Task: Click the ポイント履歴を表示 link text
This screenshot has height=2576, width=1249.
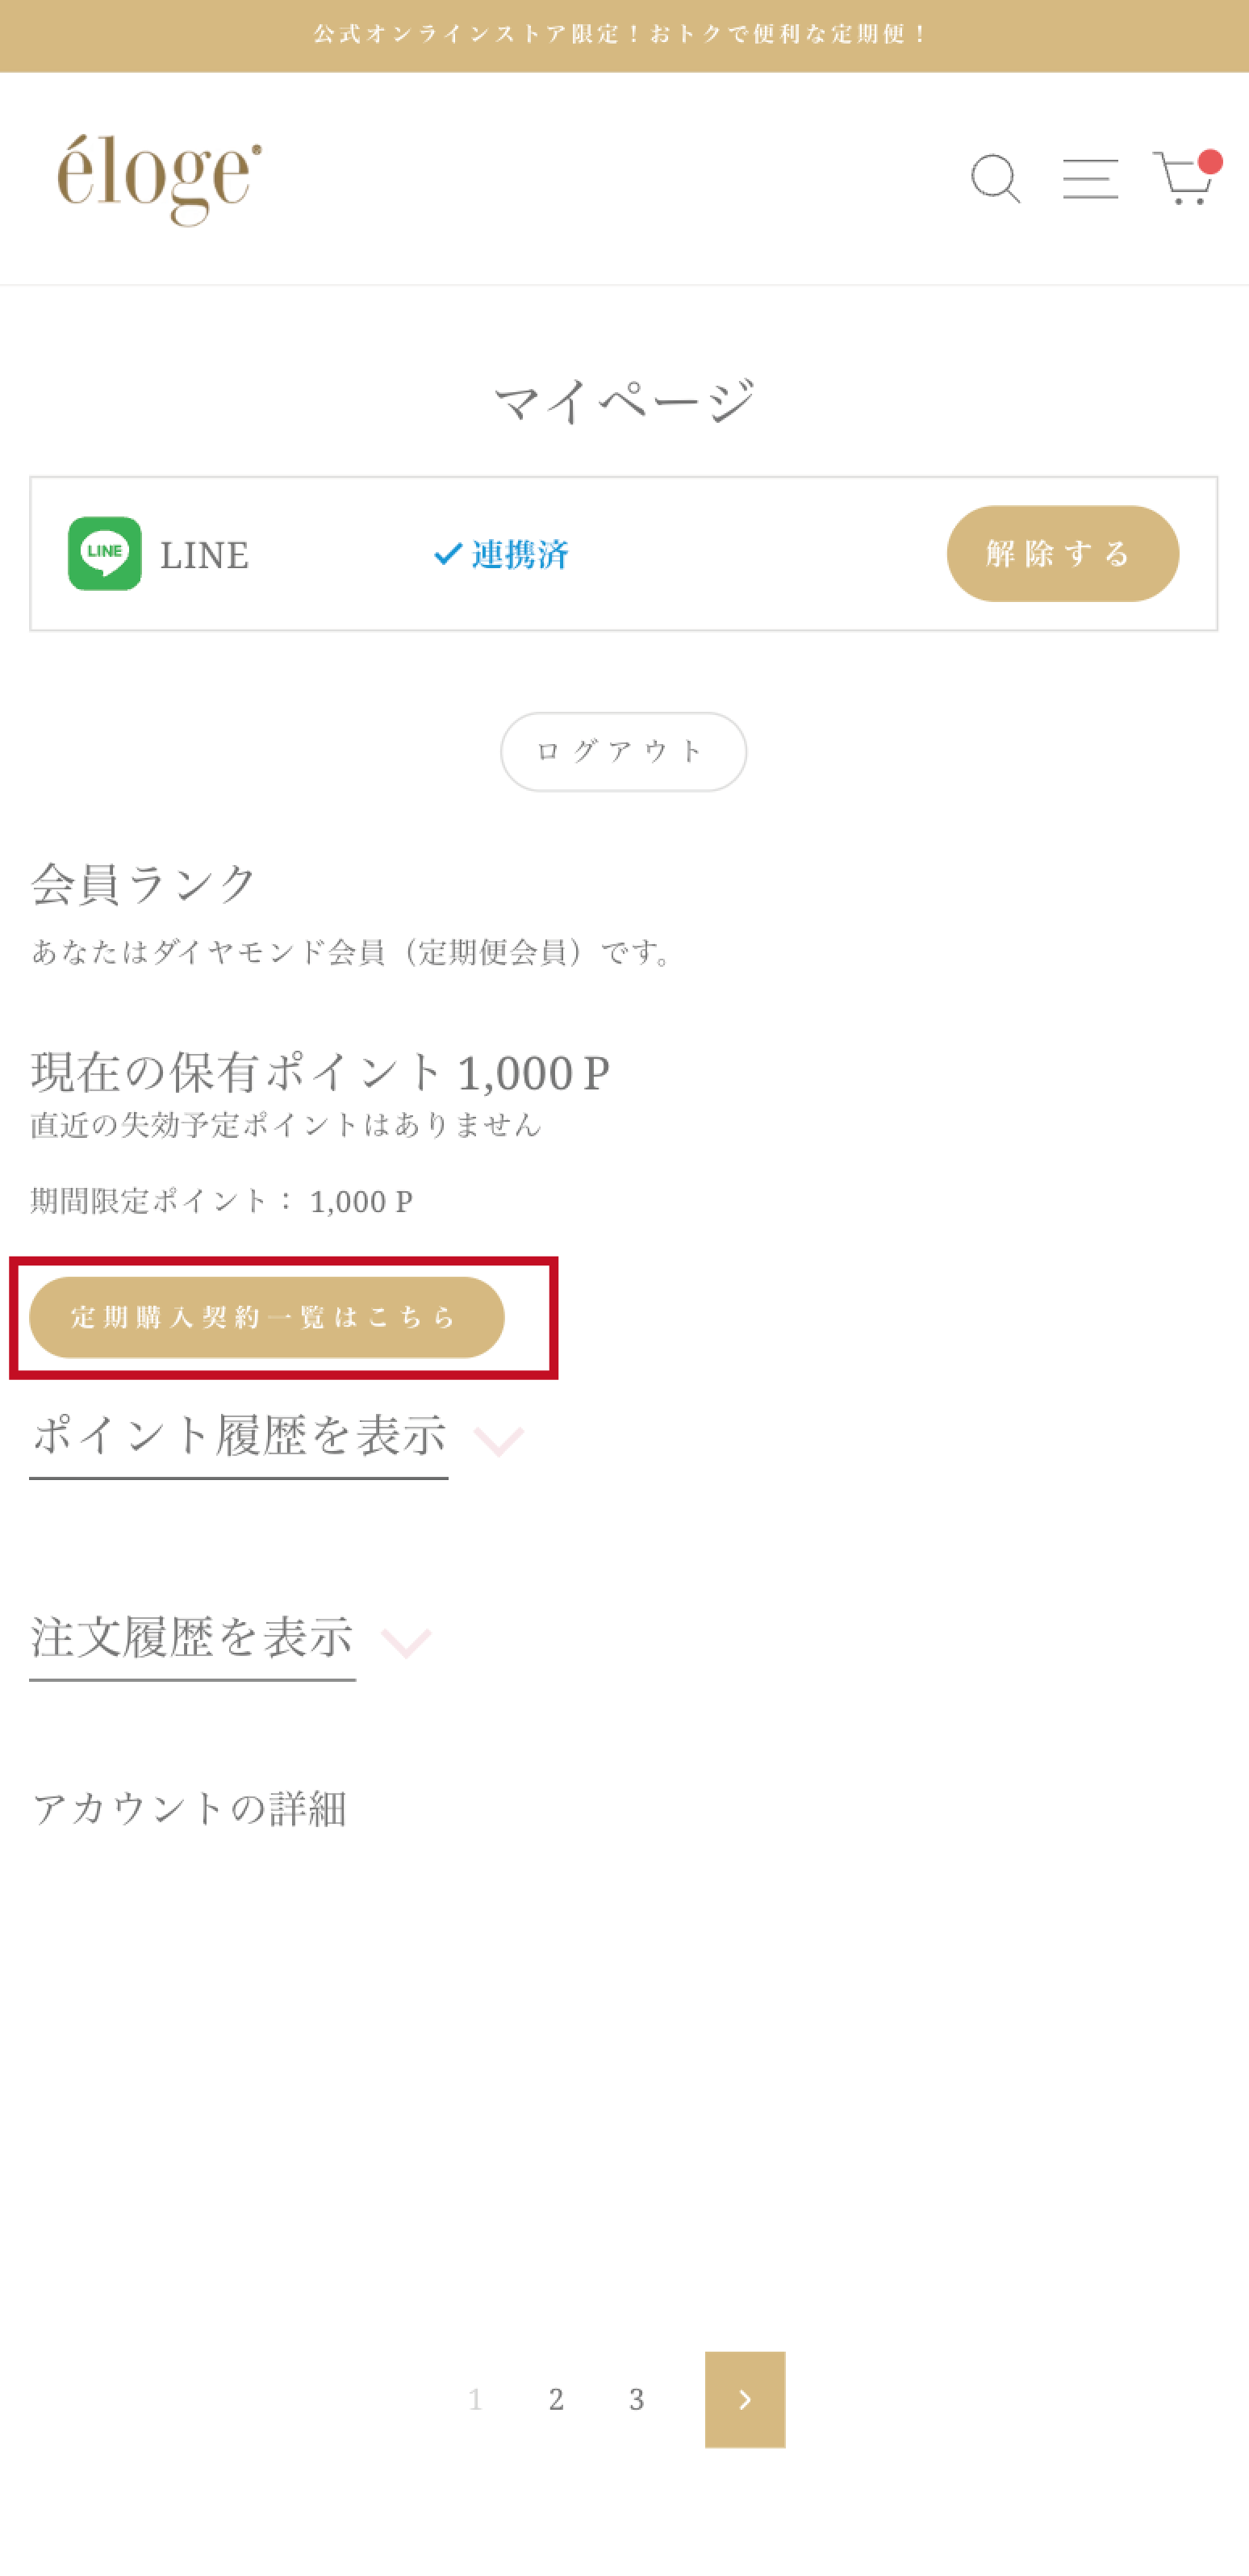Action: click(x=239, y=1437)
